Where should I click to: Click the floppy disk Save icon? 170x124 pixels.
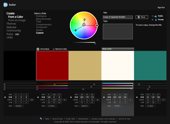(x=139, y=17)
